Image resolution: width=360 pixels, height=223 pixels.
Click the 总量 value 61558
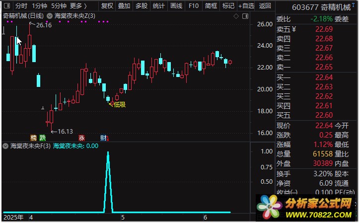(323, 154)
